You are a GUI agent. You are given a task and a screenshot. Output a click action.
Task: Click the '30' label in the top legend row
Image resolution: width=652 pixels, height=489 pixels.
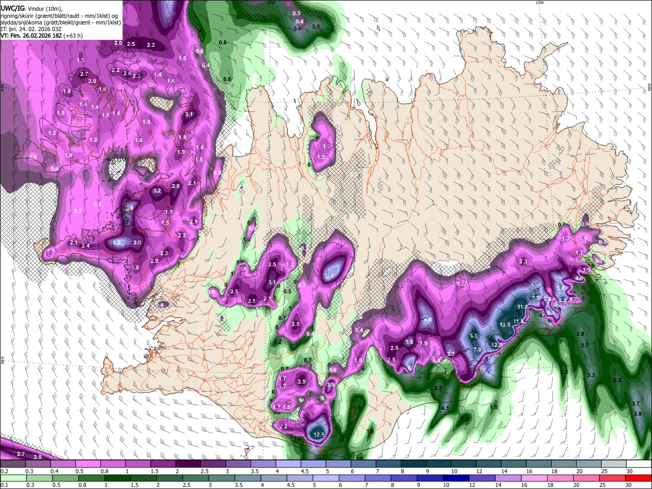[x=629, y=471]
